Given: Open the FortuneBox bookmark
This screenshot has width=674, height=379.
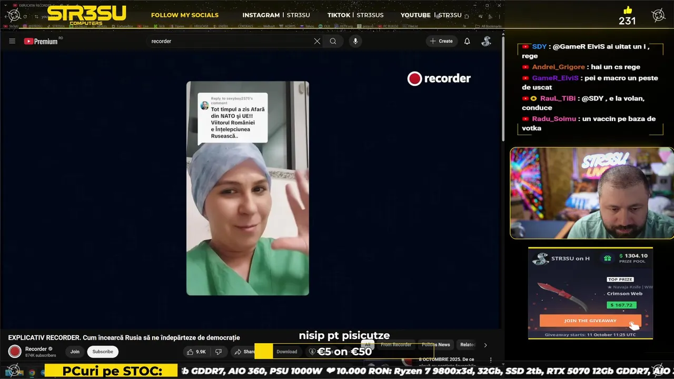Looking at the screenshot, I should tap(124, 26).
